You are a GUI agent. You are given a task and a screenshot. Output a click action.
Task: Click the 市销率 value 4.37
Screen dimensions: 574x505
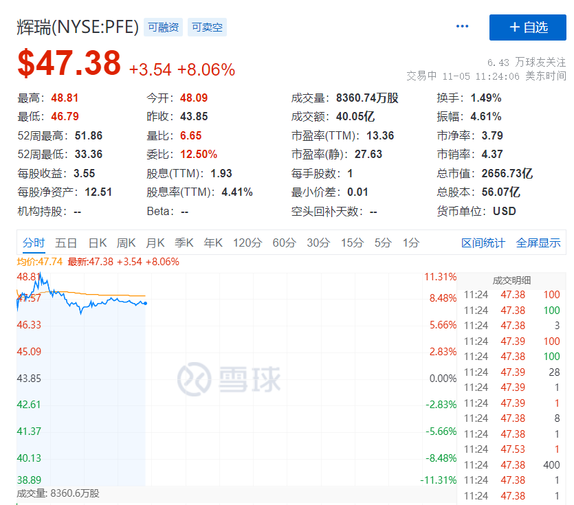(x=492, y=155)
